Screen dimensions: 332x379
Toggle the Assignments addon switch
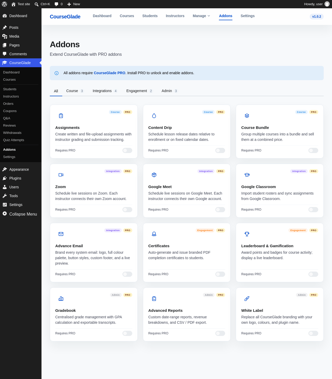127,150
